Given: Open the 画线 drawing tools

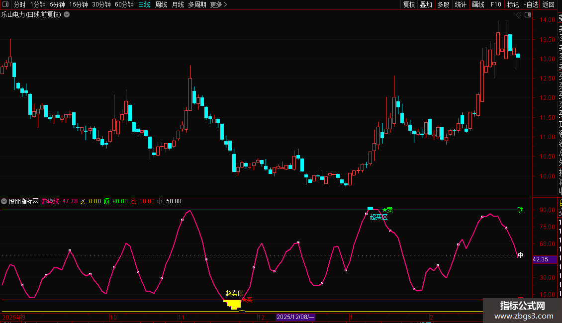Looking at the screenshot, I should coord(478,4).
